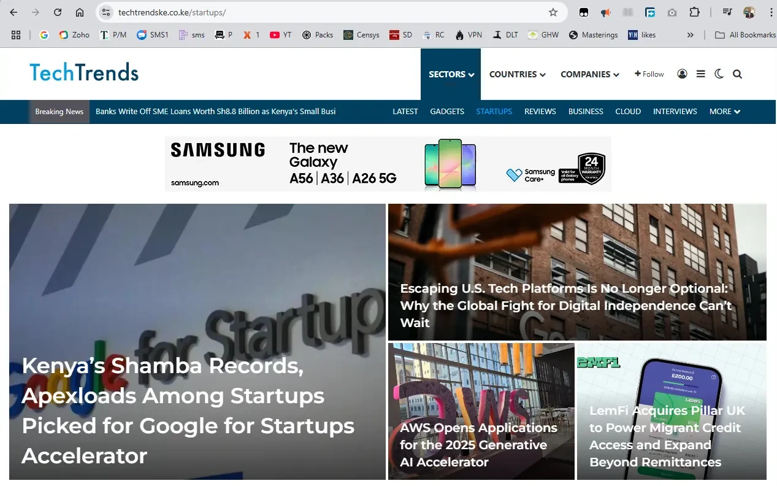The width and height of the screenshot is (777, 486).
Task: Switch to the GADGETS section
Action: 447,112
